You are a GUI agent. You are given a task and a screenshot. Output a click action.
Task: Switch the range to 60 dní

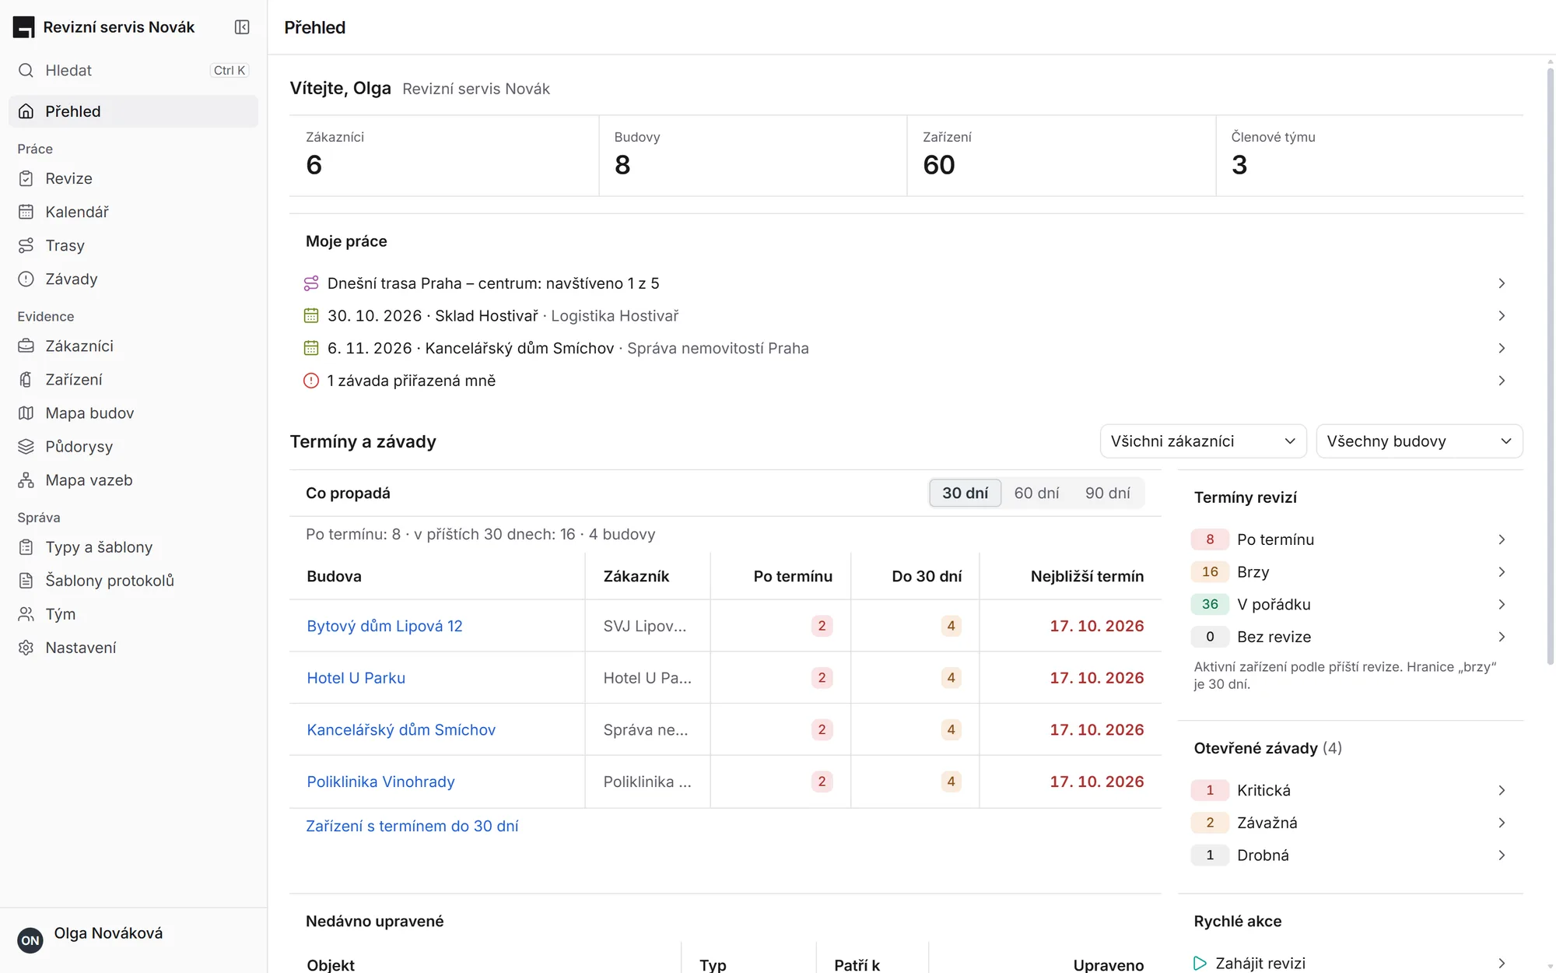pyautogui.click(x=1036, y=493)
